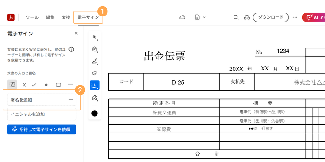Open the headphones support icon

[x=247, y=17]
